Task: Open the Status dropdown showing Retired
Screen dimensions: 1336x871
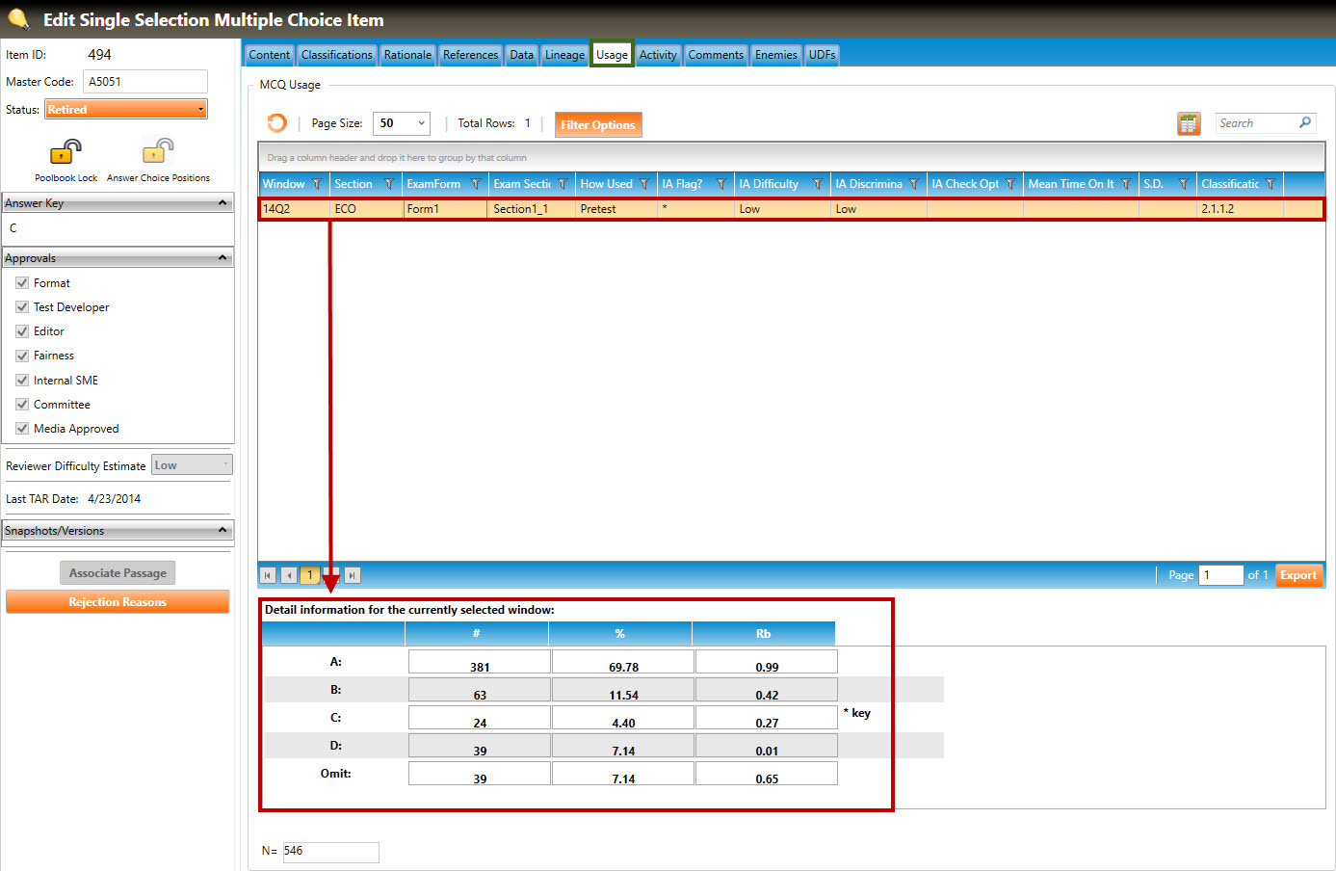Action: point(126,110)
